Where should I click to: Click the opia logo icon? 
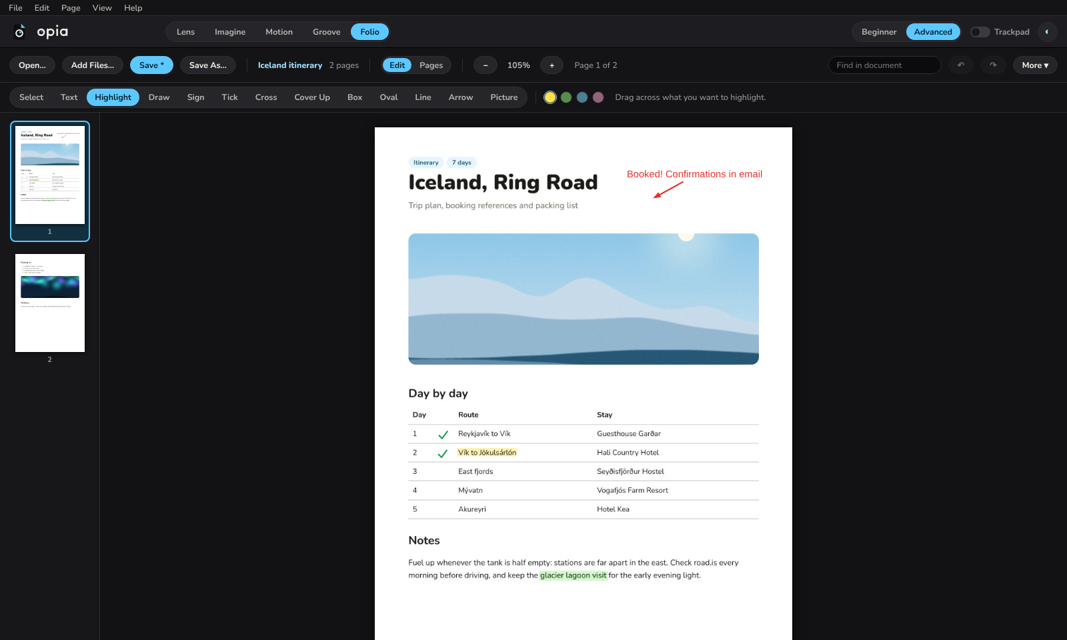(20, 31)
